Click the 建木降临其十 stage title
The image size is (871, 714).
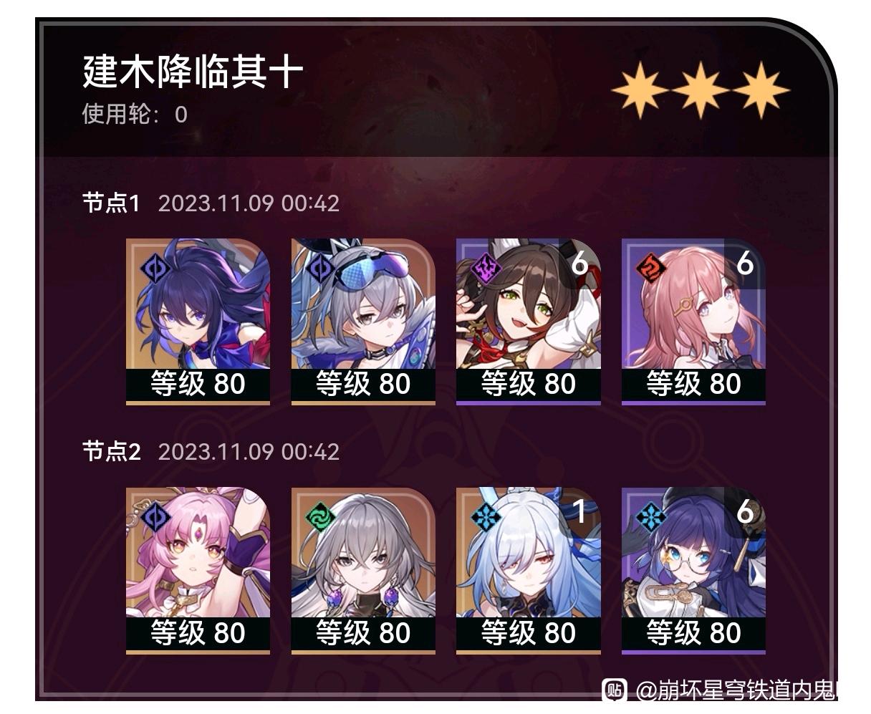coord(193,72)
